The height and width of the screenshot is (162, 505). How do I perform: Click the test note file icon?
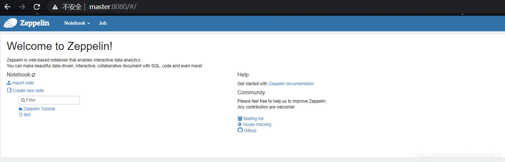point(20,115)
